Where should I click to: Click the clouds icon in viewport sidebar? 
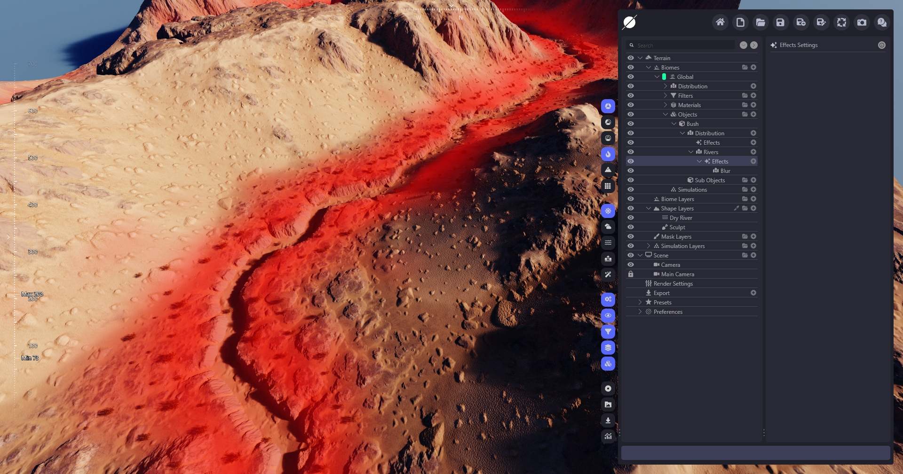pyautogui.click(x=608, y=226)
